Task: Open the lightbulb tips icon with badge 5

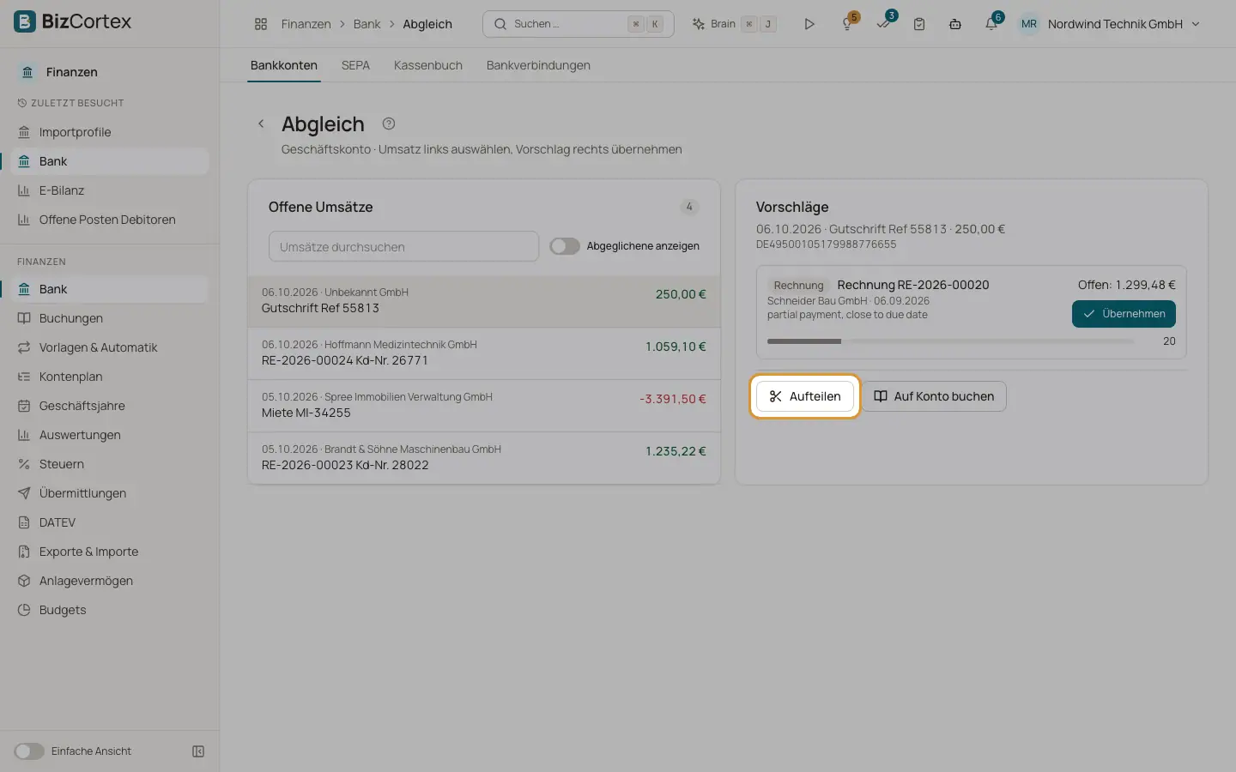Action: (x=848, y=23)
